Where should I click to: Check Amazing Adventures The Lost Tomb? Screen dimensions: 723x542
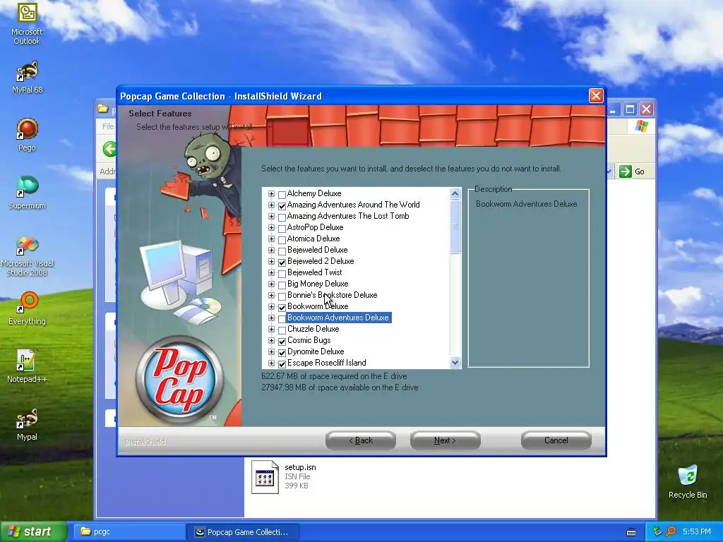pos(282,217)
